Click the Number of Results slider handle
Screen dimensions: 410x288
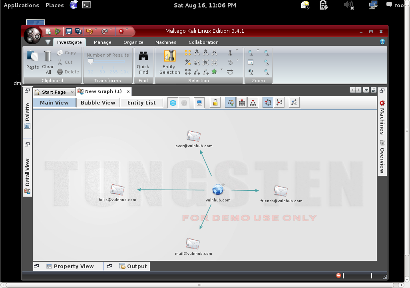[x=91, y=61]
